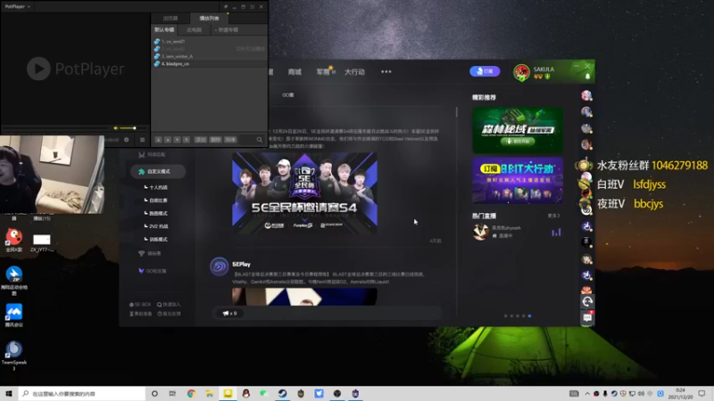Image resolution: width=714 pixels, height=401 pixels.
Task: Open 5E BOX link in sidebar footer
Action: (140, 305)
